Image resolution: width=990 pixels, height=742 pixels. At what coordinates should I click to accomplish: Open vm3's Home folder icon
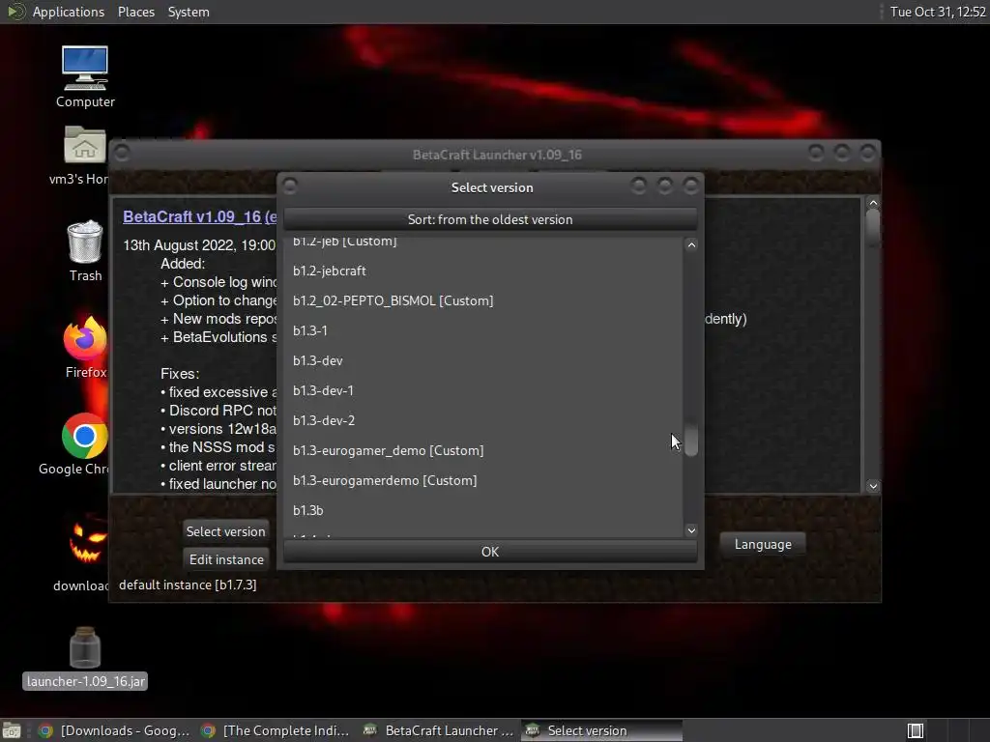point(85,146)
